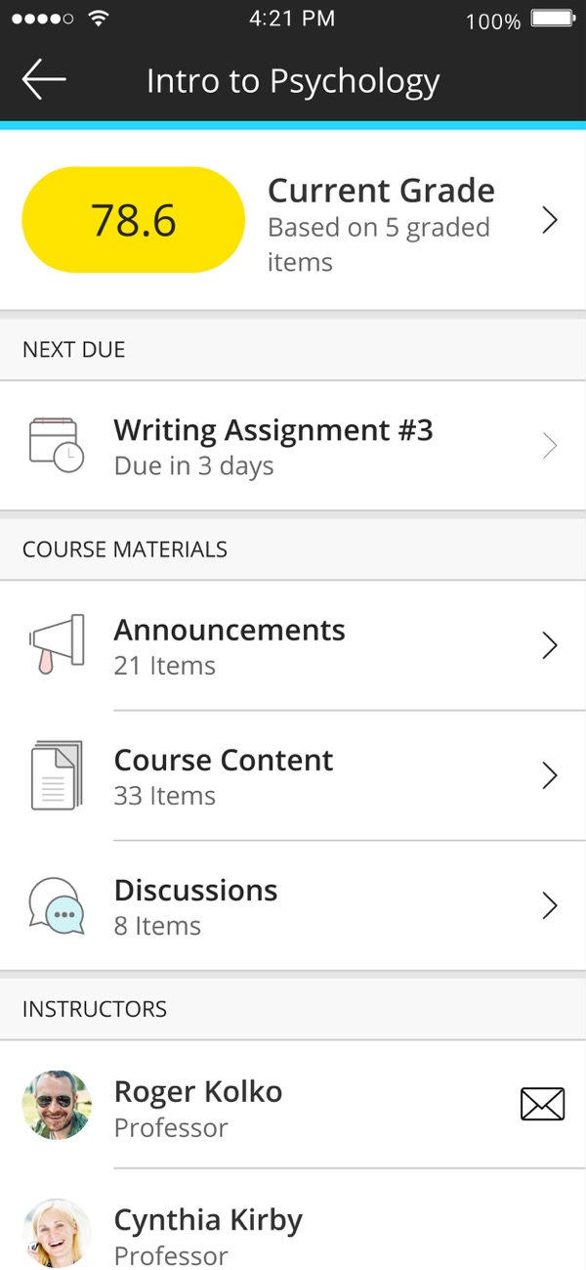Expand Course Content using its chevron

click(550, 776)
